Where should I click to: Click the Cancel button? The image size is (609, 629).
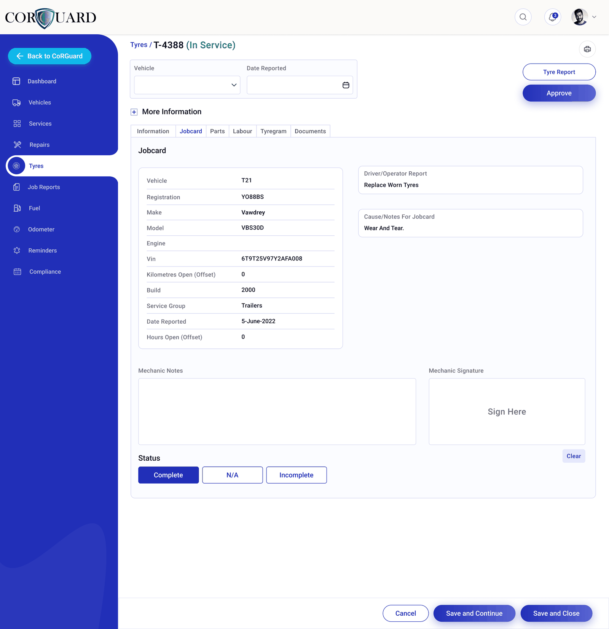point(406,613)
